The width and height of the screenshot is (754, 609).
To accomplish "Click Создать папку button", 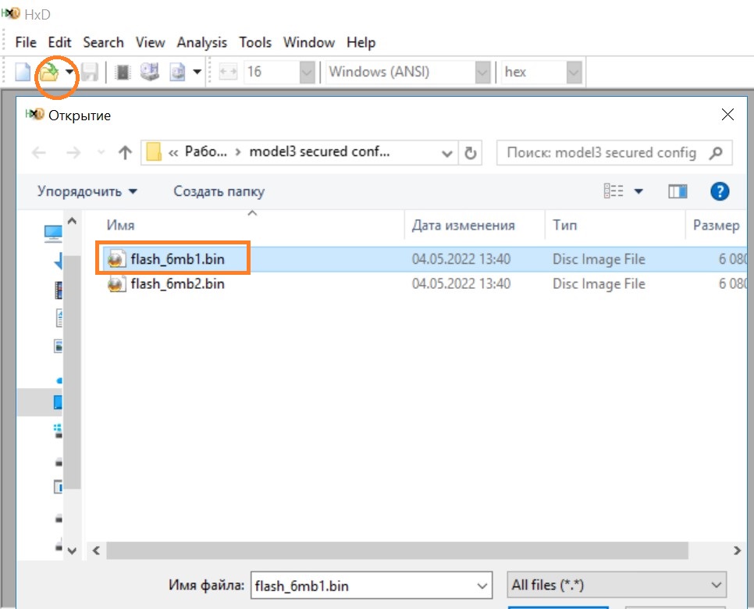I will 219,191.
